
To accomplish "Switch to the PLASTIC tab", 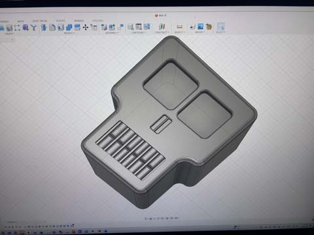I will click(x=61, y=21).
